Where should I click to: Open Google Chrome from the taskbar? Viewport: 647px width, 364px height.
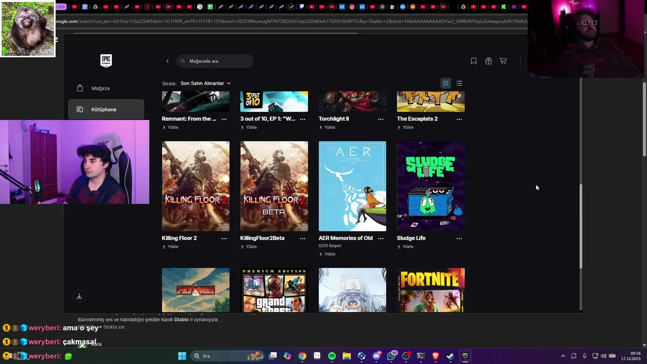point(302,356)
